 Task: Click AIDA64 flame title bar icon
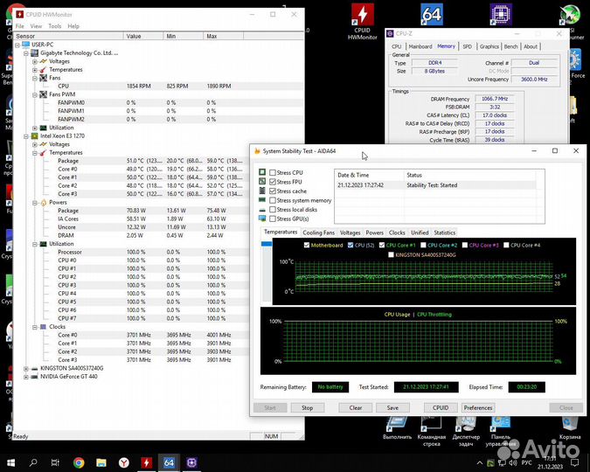click(257, 151)
